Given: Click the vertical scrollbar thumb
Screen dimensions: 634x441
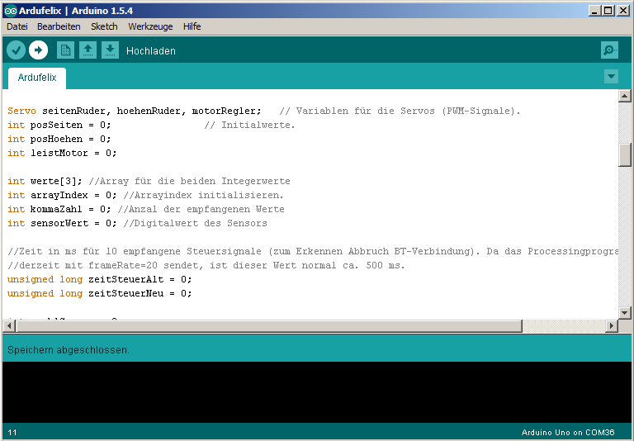Looking at the screenshot, I should [x=625, y=154].
